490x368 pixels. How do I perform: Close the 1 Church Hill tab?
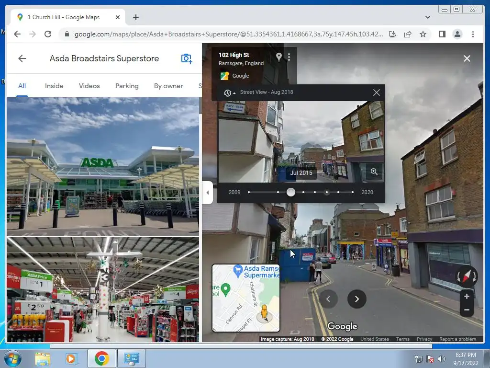click(x=118, y=17)
